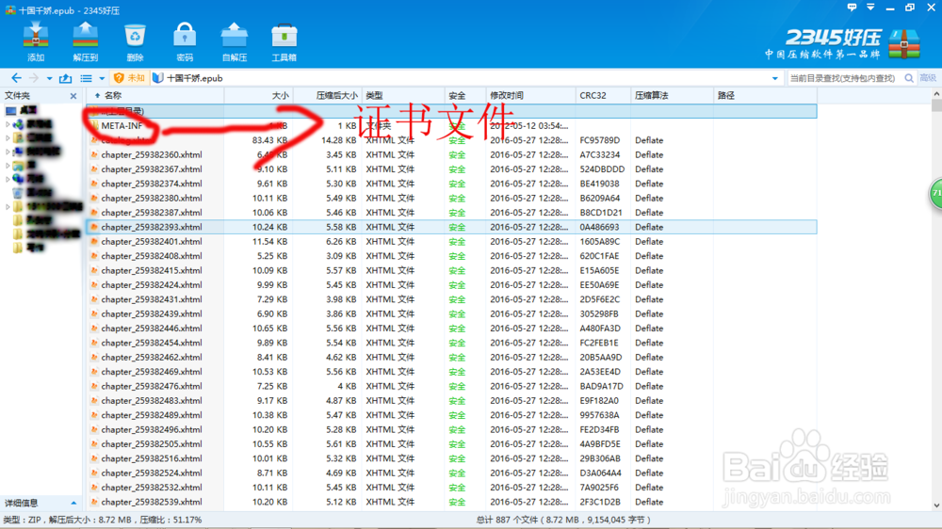Click file icon of chapter_259382462.xhtml
The image size is (942, 529).
click(94, 358)
